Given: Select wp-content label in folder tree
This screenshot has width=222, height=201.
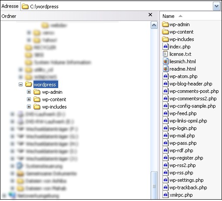Looking at the screenshot, I should [x=54, y=99].
